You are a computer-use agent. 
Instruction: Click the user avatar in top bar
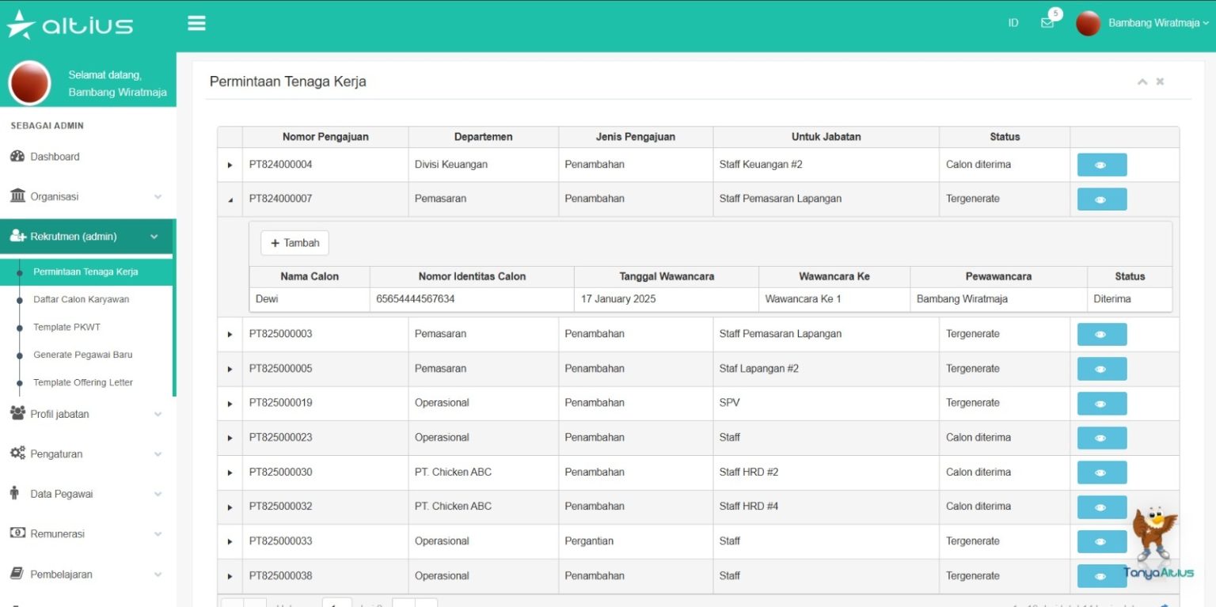pos(1089,24)
